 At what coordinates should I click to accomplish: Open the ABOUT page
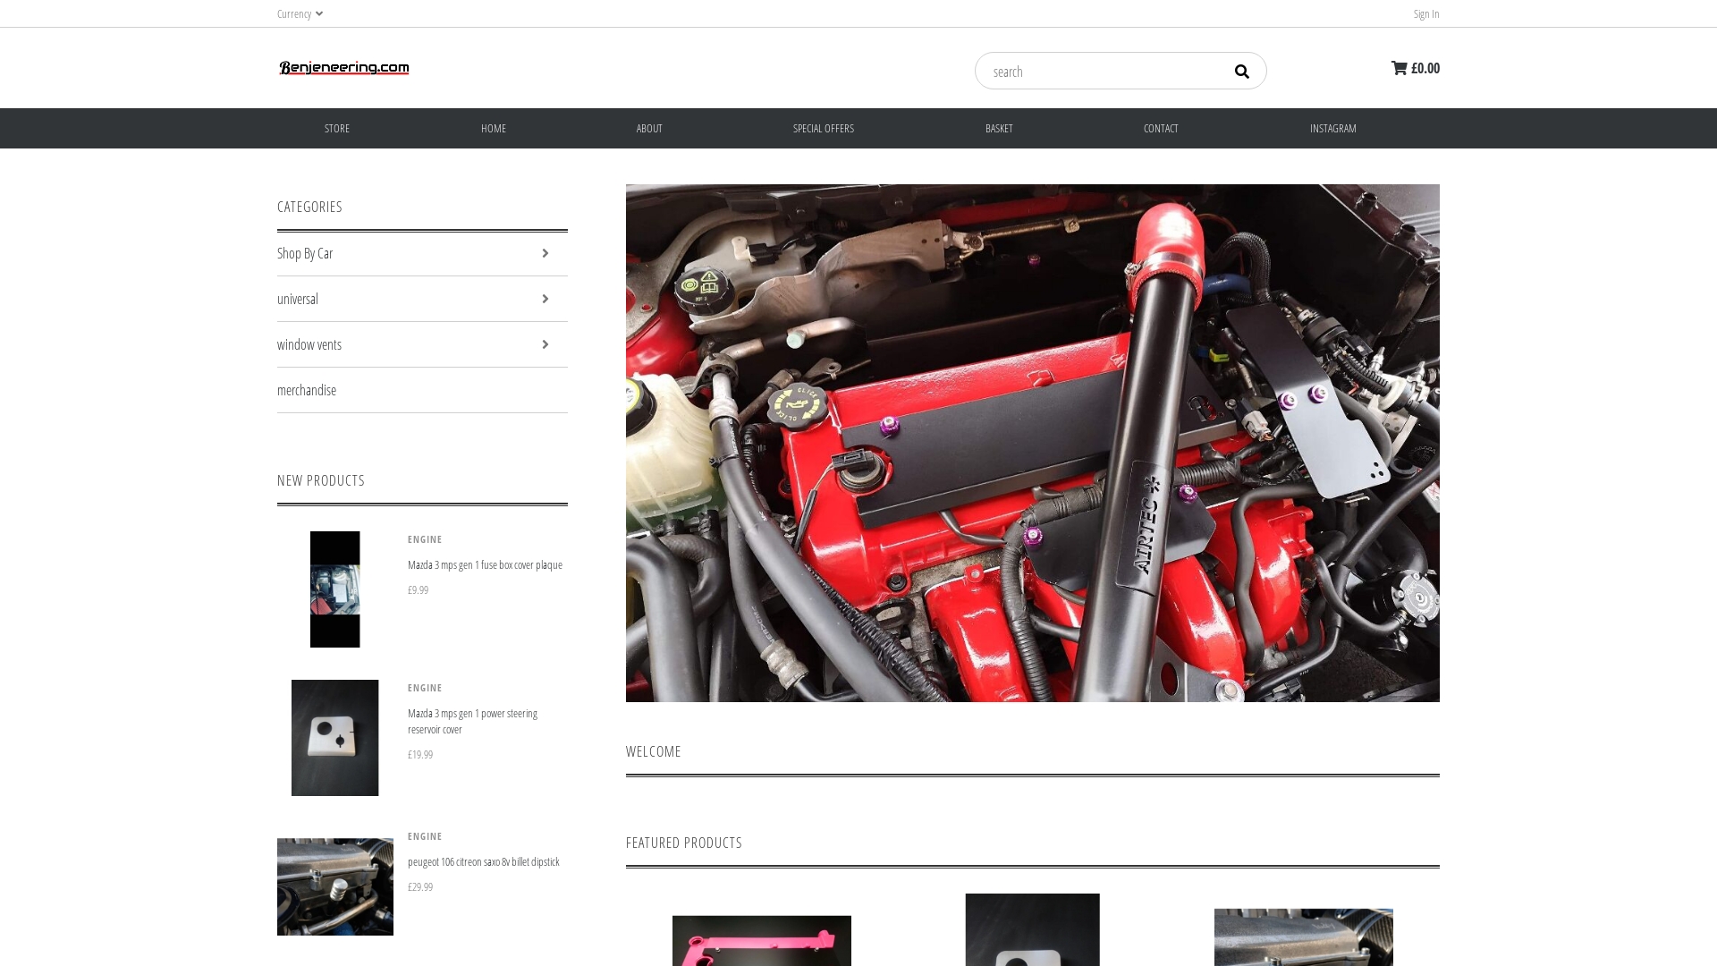[x=649, y=129]
